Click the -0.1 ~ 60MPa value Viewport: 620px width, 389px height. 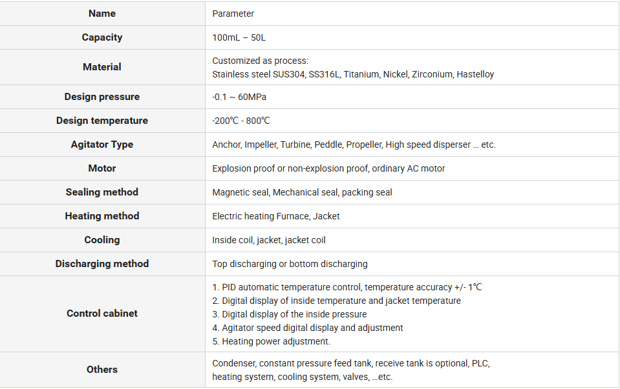[239, 97]
